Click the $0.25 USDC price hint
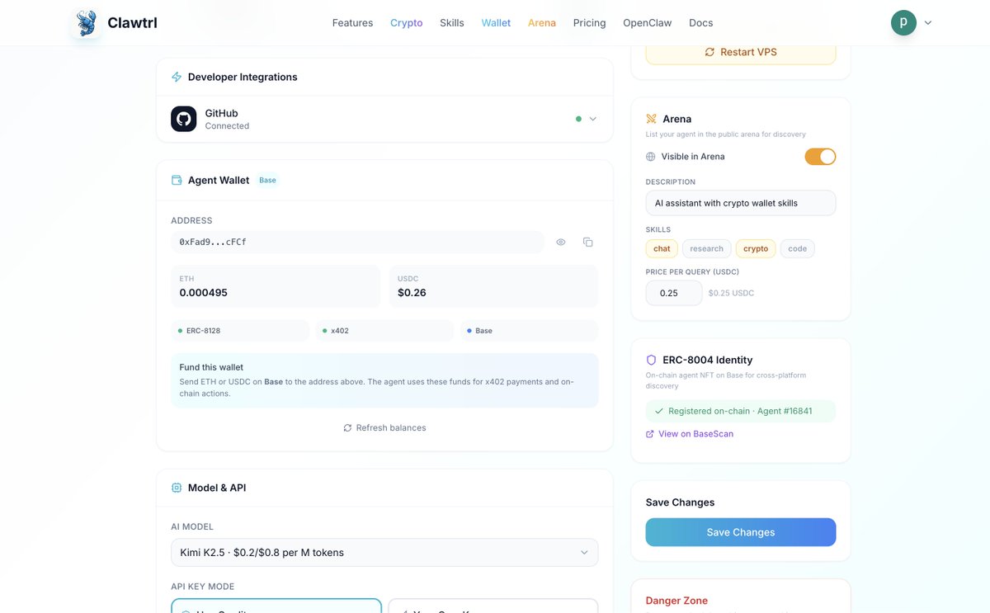The width and height of the screenshot is (990, 613). click(731, 293)
